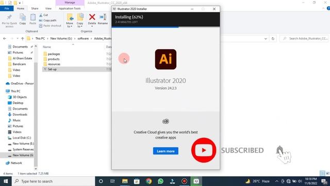The height and width of the screenshot is (186, 330).
Task: Click the taskbar search box
Action: 54,181
